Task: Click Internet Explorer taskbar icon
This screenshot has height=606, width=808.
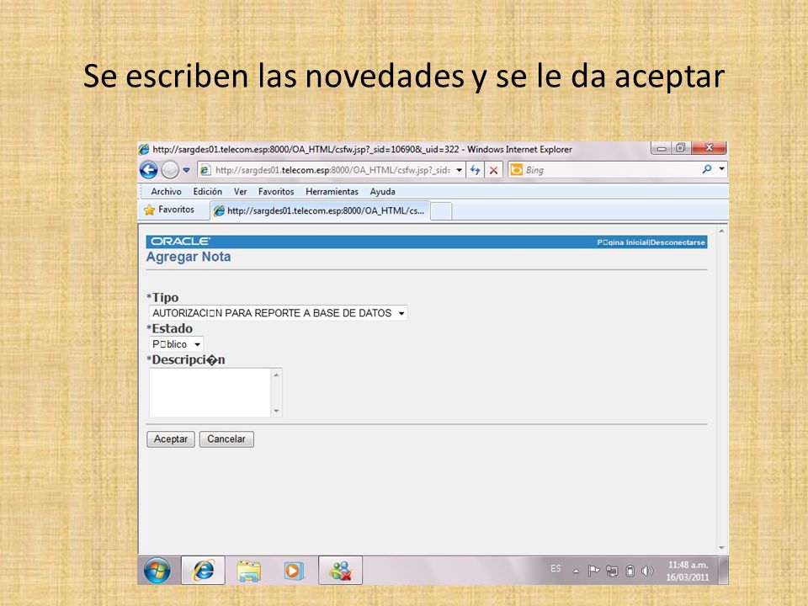Action: coord(203,571)
